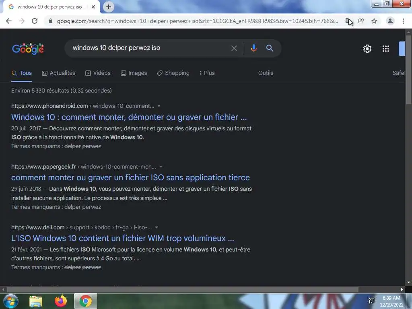Open the Chrome three-dot menu
The height and width of the screenshot is (309, 412).
click(x=403, y=21)
